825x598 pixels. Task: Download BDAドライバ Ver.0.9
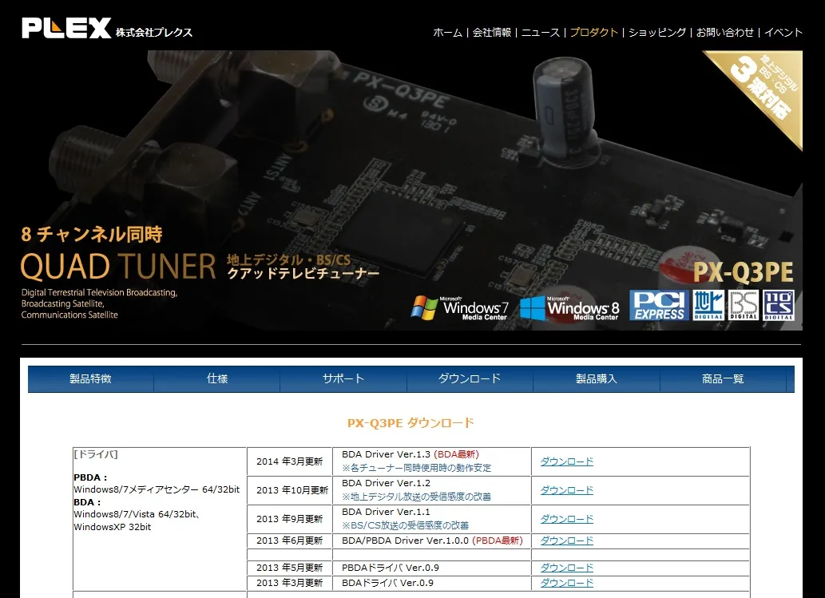click(567, 583)
